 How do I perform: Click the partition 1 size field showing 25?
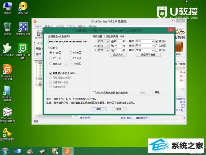(x=118, y=41)
